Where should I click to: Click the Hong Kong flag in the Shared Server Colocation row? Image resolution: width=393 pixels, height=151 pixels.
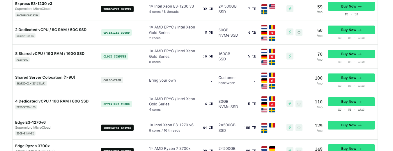coord(272,80)
